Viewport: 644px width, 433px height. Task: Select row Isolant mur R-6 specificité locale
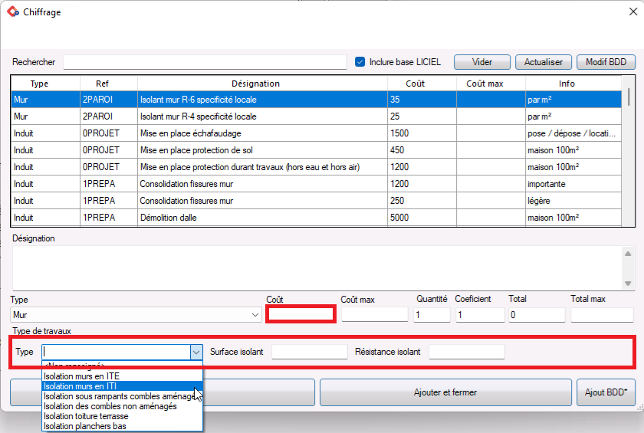(316, 100)
